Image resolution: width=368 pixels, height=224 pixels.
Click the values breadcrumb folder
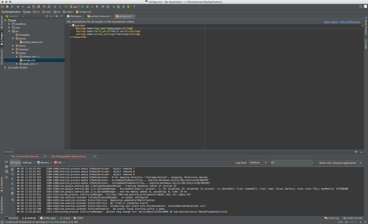(x=68, y=12)
